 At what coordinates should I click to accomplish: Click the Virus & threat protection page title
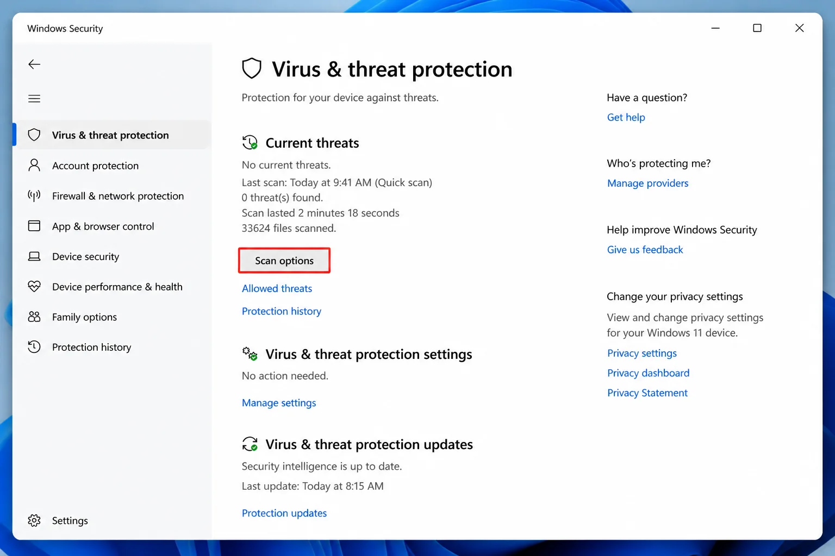392,69
